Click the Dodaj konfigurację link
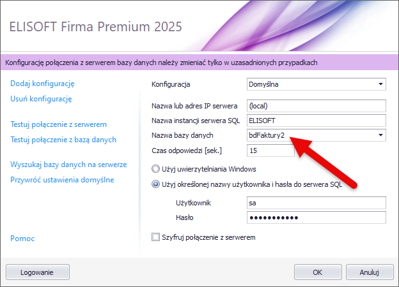The width and height of the screenshot is (399, 287). [43, 84]
